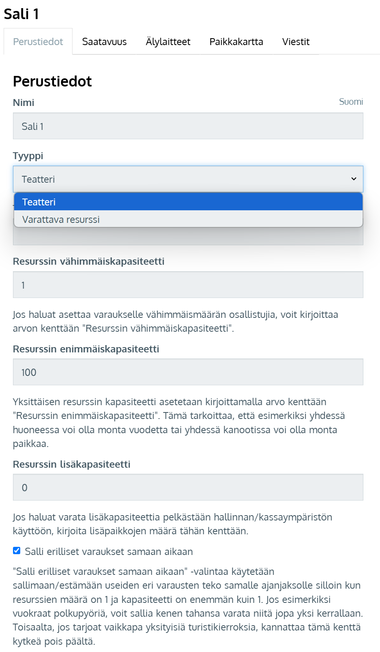Click the 'Resurssin lisäkapasiteetti' field label
The height and width of the screenshot is (652, 380).
72,464
